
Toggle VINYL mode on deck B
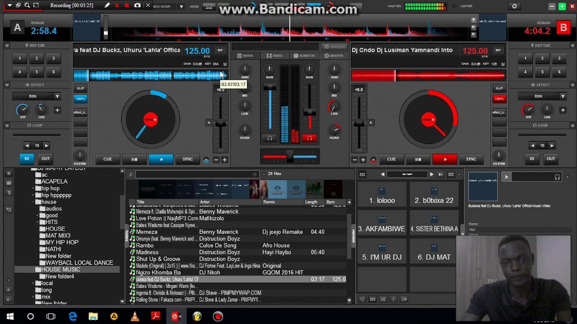click(499, 99)
